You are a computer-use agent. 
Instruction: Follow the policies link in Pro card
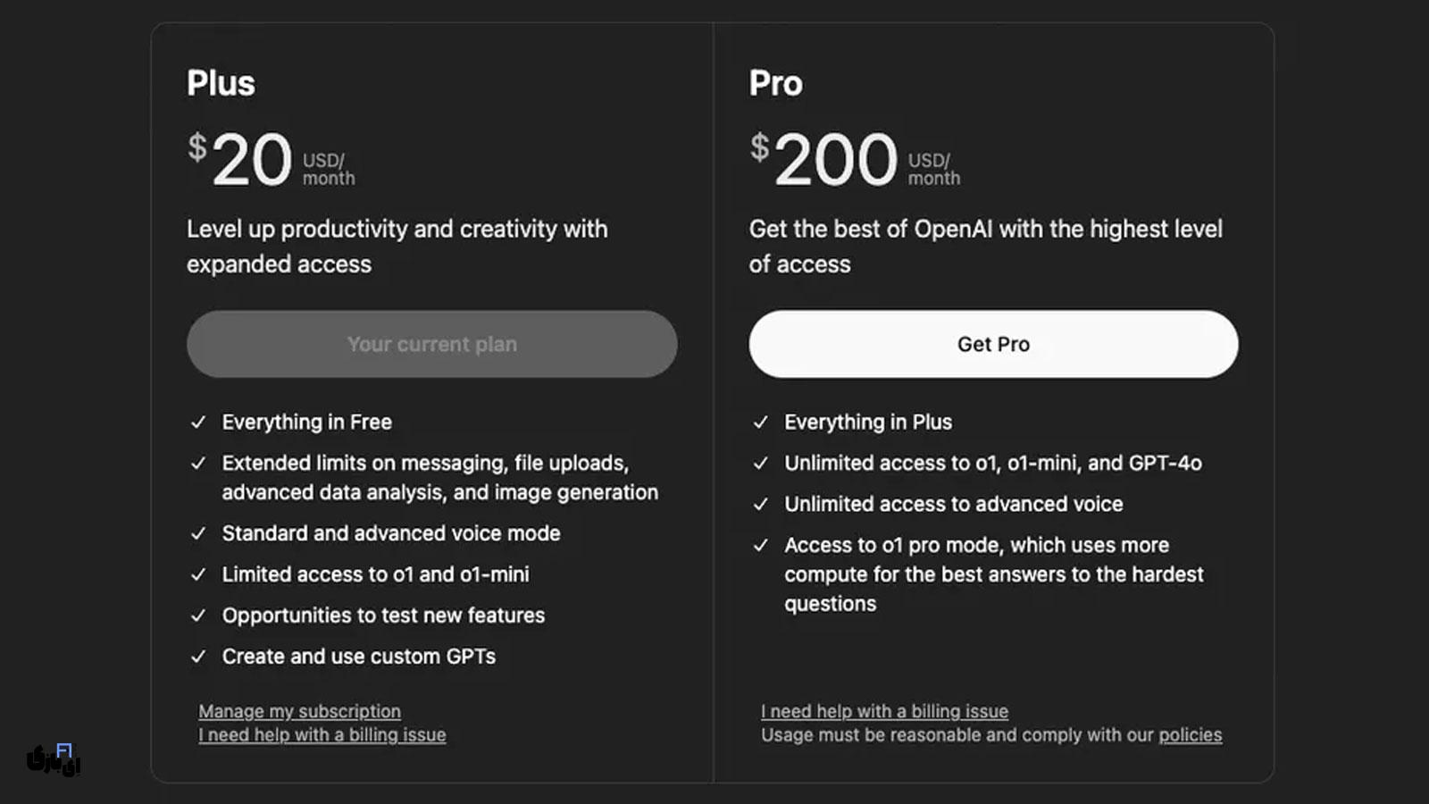click(x=1190, y=735)
